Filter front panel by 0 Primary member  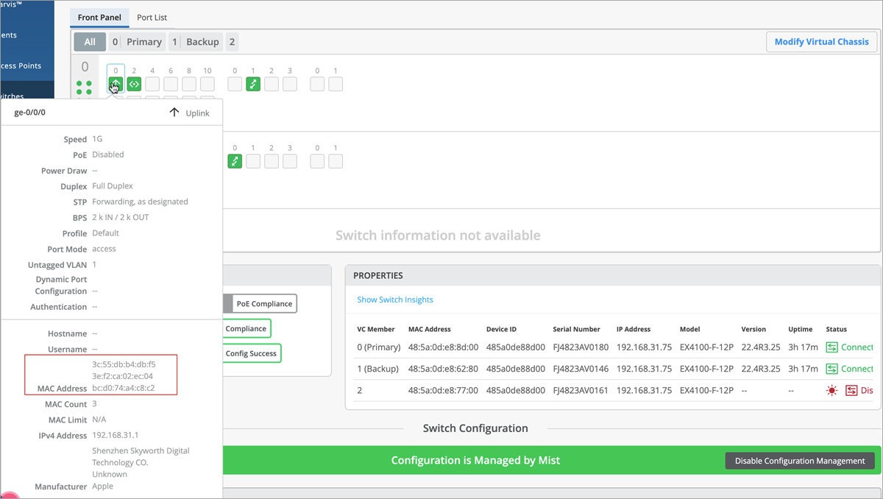click(136, 42)
